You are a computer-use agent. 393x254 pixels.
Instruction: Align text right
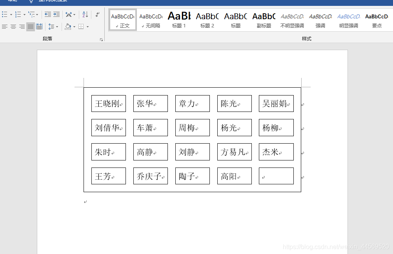22,27
